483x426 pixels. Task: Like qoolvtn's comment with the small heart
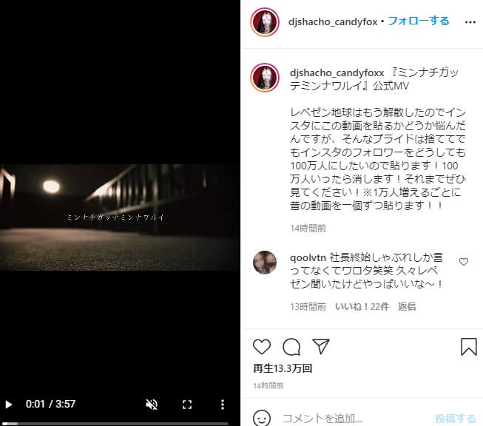(464, 262)
